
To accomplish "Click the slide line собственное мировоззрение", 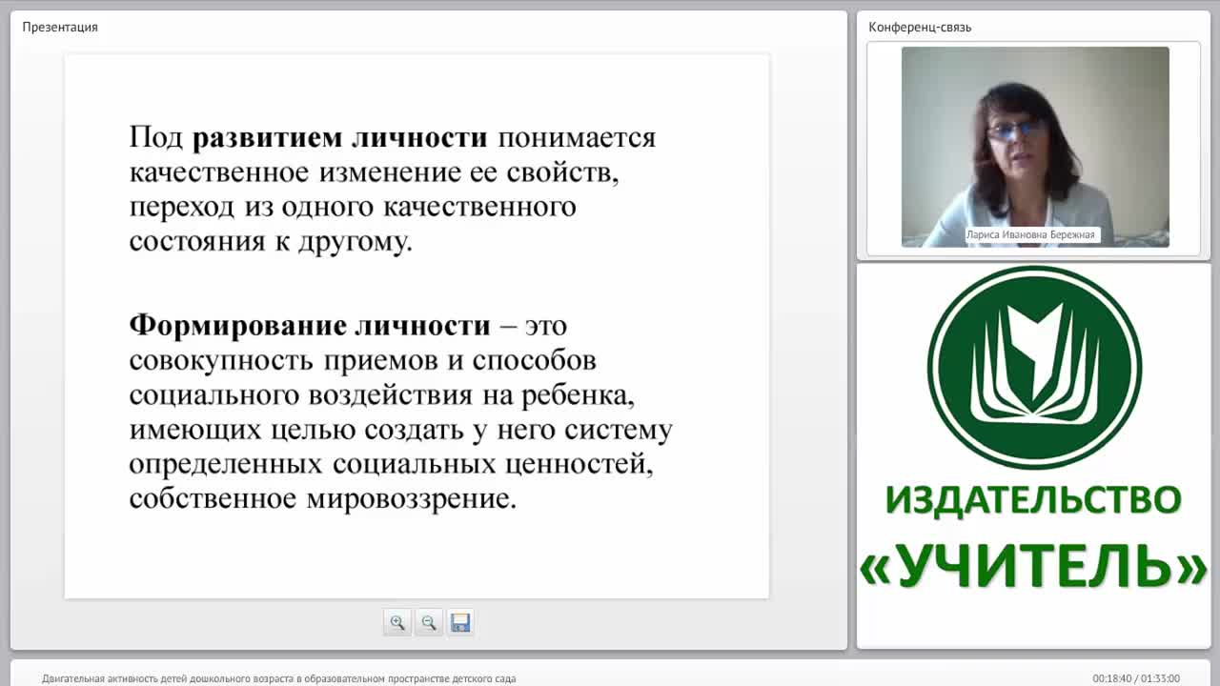I will tap(322, 498).
